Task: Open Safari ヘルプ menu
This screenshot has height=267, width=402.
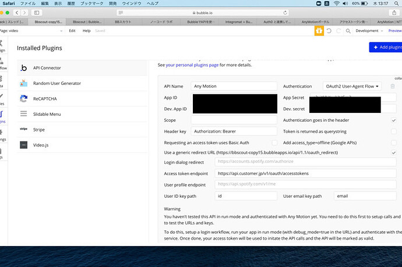Action: [x=152, y=3]
